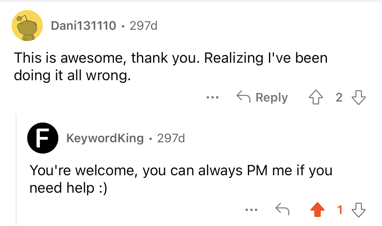Click the orange vote count 1
Image resolution: width=382 pixels, height=226 pixels.
pos(340,210)
